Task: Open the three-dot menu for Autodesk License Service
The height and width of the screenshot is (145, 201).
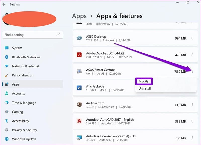Action: (192, 138)
